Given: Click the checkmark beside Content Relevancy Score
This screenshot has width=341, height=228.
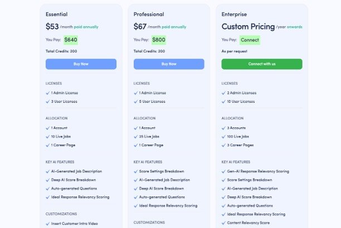Looking at the screenshot, I should point(223,222).
